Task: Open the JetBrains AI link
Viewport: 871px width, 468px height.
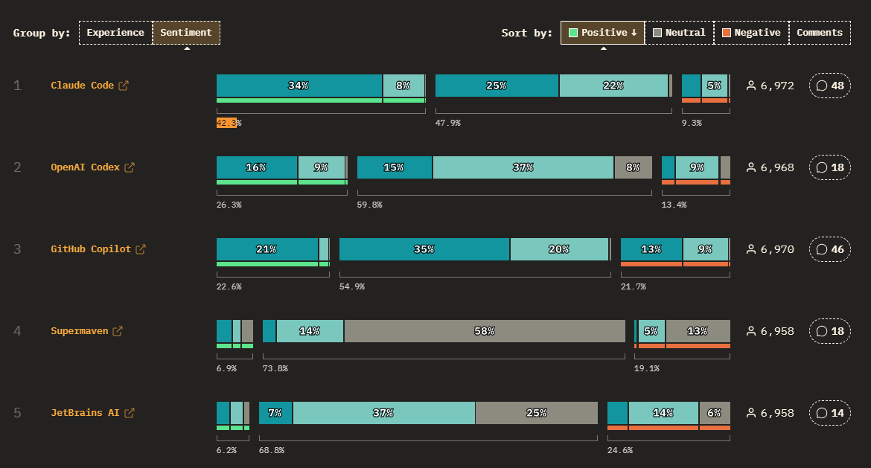Action: coord(85,413)
